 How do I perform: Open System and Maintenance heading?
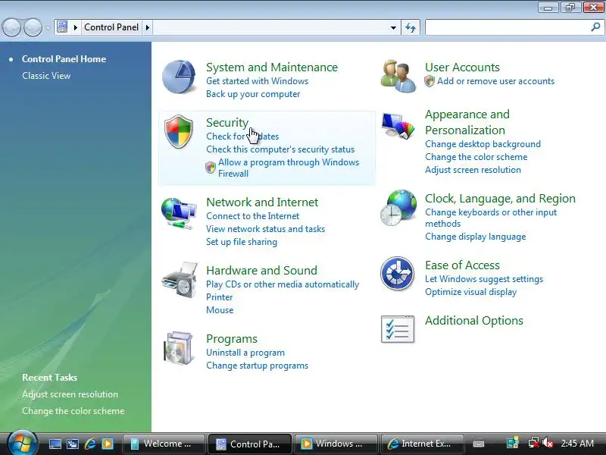[x=272, y=67]
